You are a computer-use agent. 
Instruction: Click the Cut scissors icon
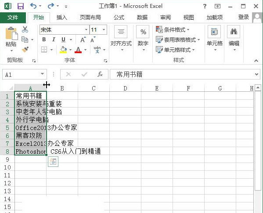pos(25,29)
